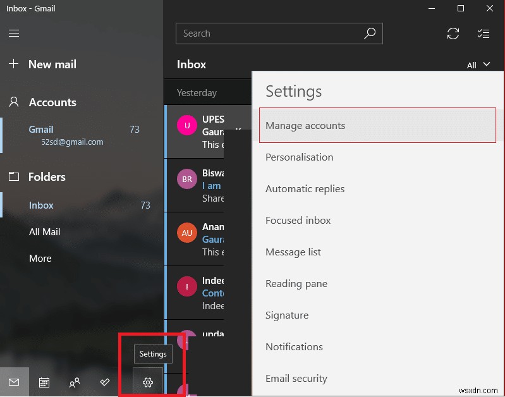Click the Inbox unread count 73
505x397 pixels.
tap(145, 205)
